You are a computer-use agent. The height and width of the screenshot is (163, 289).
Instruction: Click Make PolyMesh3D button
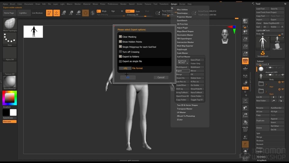pos(273,23)
